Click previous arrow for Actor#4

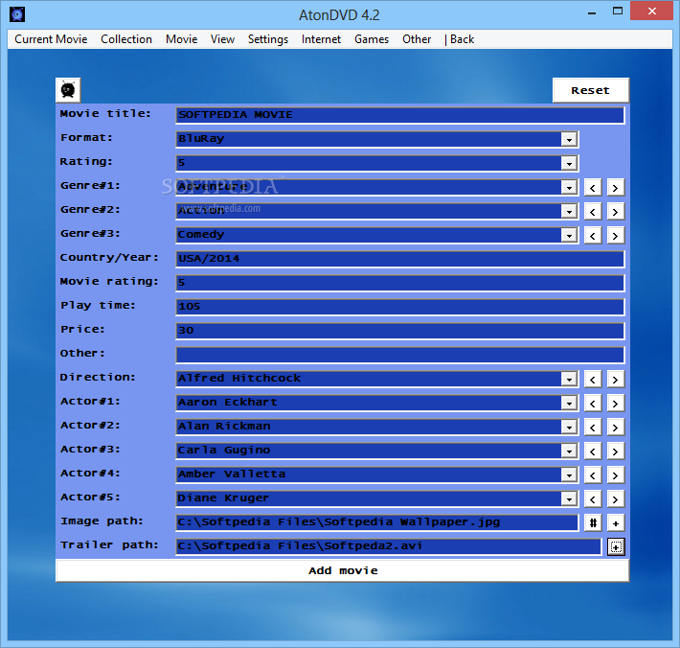(x=593, y=475)
